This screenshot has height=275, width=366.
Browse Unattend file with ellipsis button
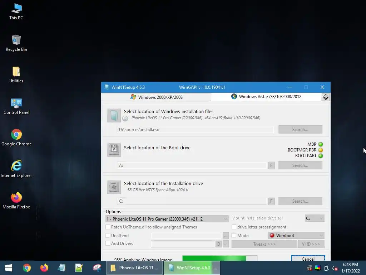coord(226,236)
